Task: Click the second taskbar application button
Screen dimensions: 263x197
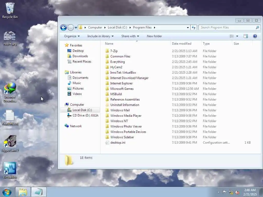Action: click(x=39, y=192)
